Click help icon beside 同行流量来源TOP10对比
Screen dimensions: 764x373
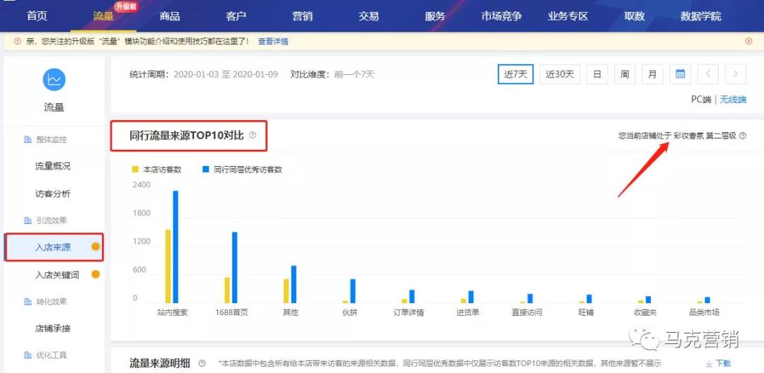click(253, 135)
